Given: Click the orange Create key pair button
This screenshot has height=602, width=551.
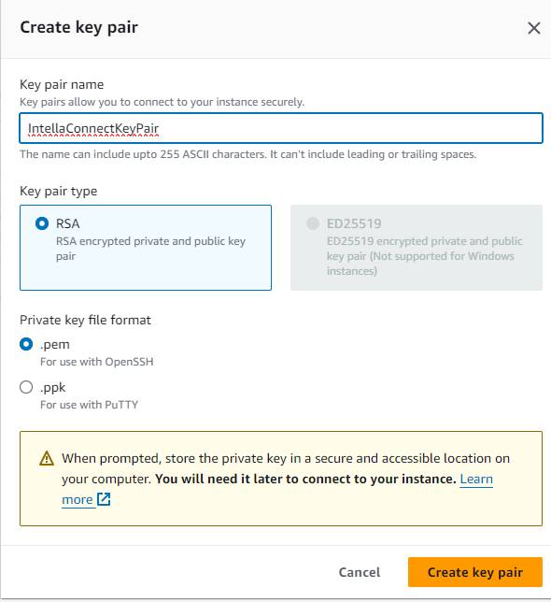Looking at the screenshot, I should [x=475, y=572].
